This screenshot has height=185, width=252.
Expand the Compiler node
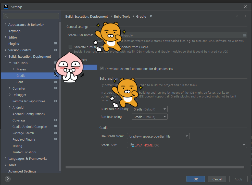pyautogui.click(x=10, y=88)
